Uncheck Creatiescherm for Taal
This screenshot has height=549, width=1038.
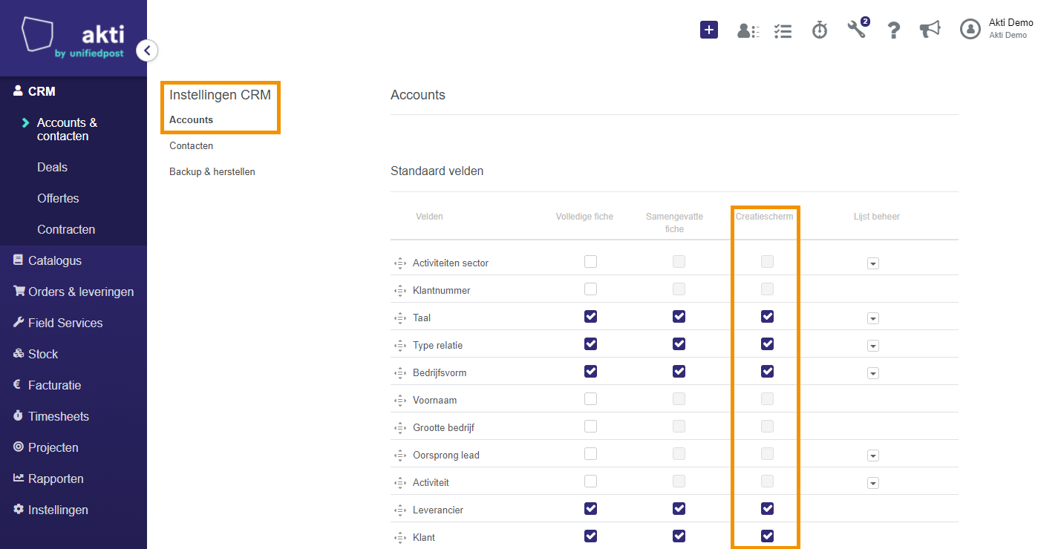coord(767,316)
